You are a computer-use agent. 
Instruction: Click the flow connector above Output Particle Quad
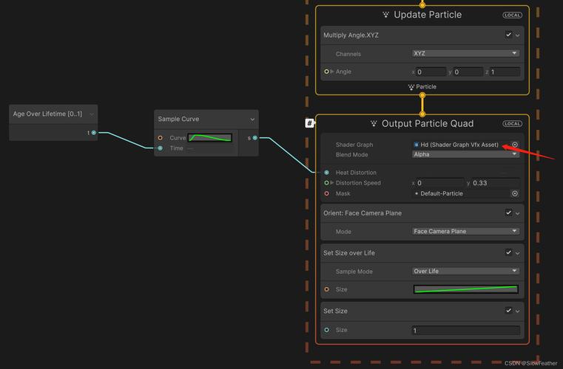point(422,114)
